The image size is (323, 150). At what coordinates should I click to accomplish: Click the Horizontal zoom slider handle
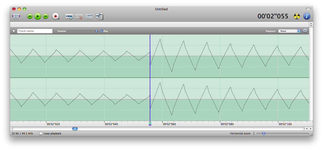pyautogui.click(x=264, y=133)
